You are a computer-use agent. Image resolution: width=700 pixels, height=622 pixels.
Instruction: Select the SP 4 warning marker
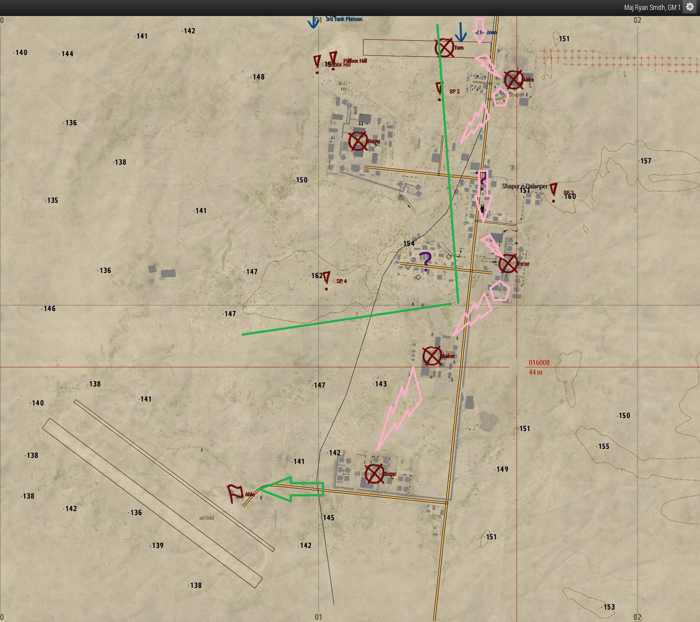pos(327,279)
